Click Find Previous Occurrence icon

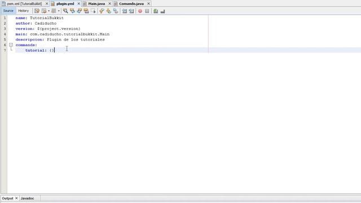click(72, 11)
